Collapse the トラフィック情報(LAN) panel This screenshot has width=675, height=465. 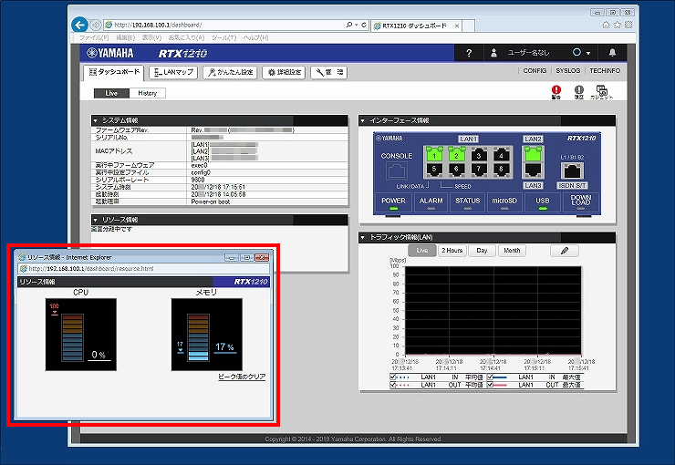(363, 237)
